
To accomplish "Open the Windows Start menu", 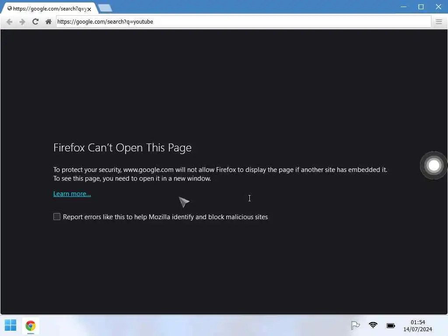I will coord(10,325).
